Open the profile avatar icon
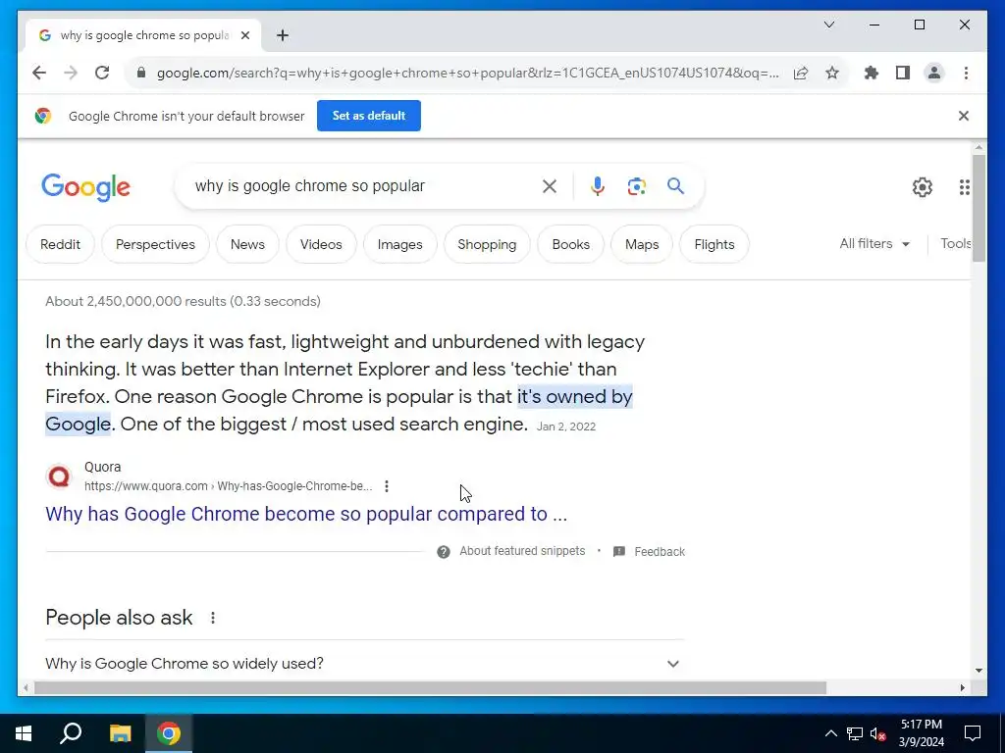 pos(934,73)
